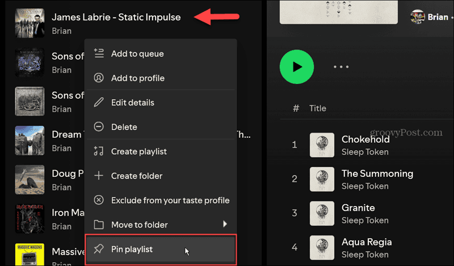Open Sleep Token artist link under Chokehold
Image resolution: width=454 pixels, height=266 pixels.
pyautogui.click(x=365, y=151)
